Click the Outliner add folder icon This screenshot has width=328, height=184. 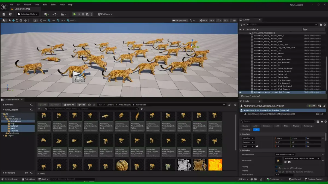(321, 25)
